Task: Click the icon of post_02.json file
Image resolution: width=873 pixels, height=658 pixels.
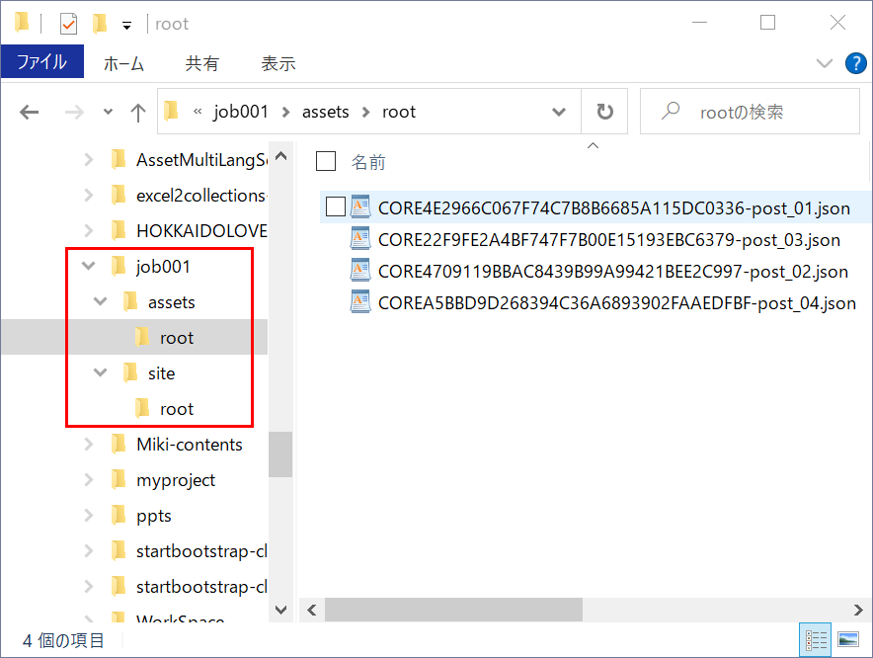Action: tap(360, 271)
